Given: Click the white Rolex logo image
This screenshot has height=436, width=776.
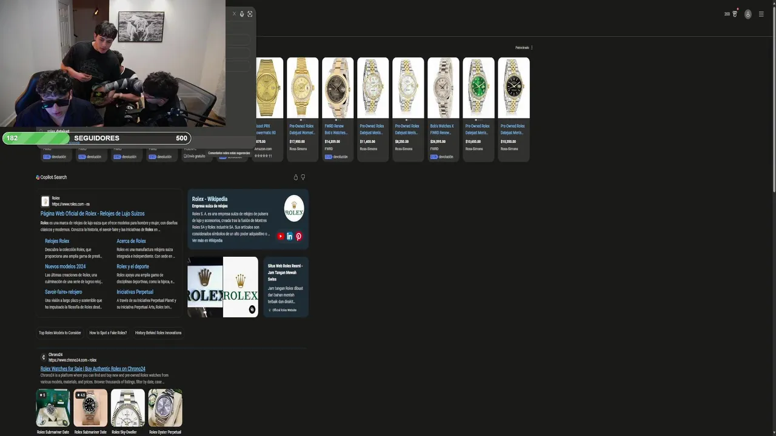Looking at the screenshot, I should (241, 287).
